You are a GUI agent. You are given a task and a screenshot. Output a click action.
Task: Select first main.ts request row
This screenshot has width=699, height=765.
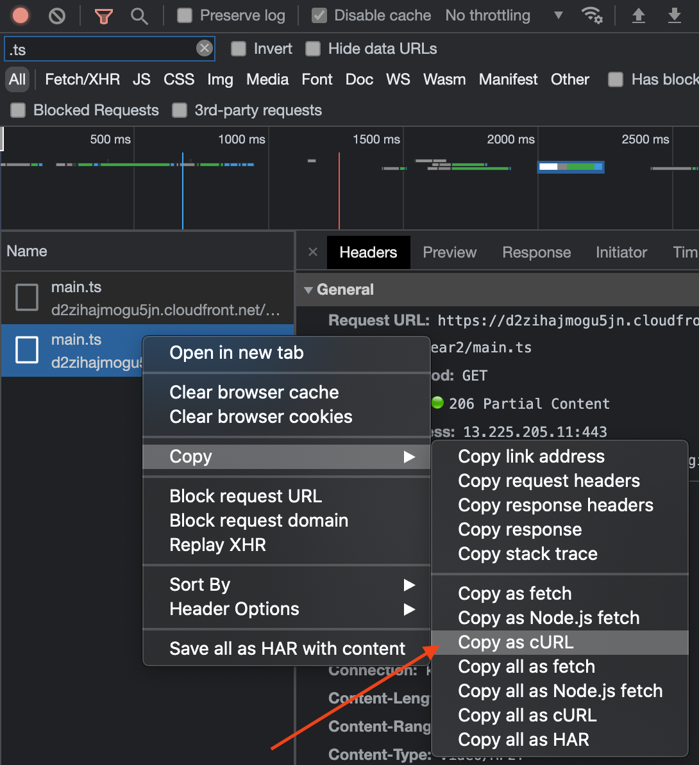[x=147, y=298]
